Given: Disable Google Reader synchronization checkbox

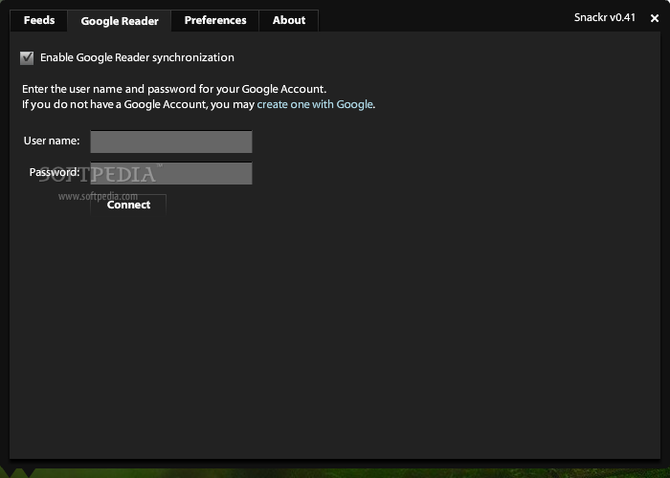Looking at the screenshot, I should pos(27,57).
